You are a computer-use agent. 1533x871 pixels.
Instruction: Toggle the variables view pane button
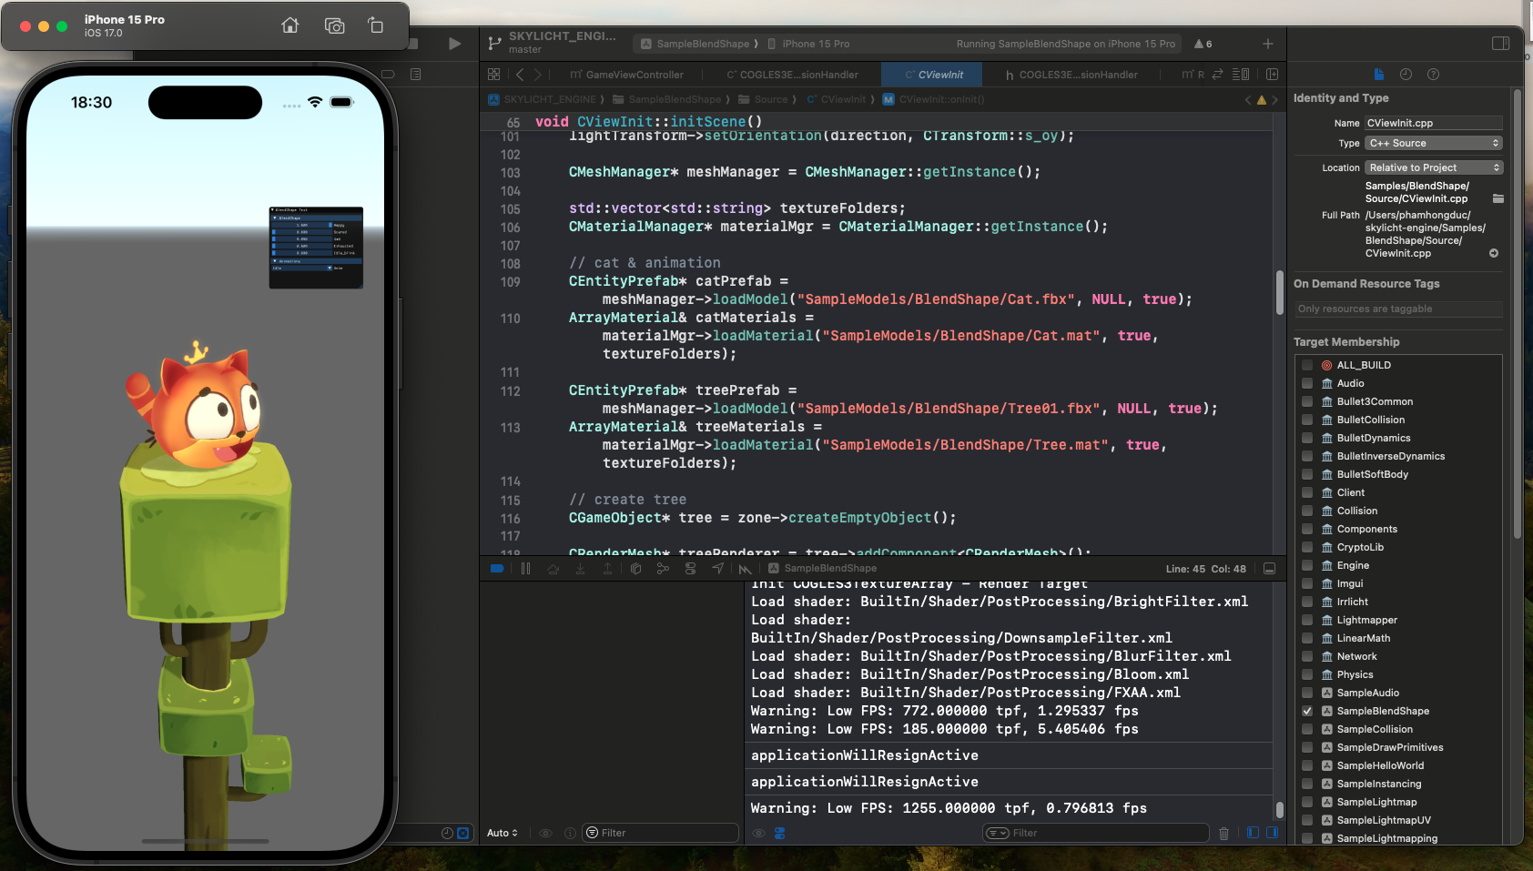pos(1253,833)
